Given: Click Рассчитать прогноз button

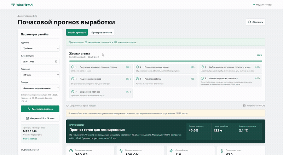Looking at the screenshot, I should 40,109.
